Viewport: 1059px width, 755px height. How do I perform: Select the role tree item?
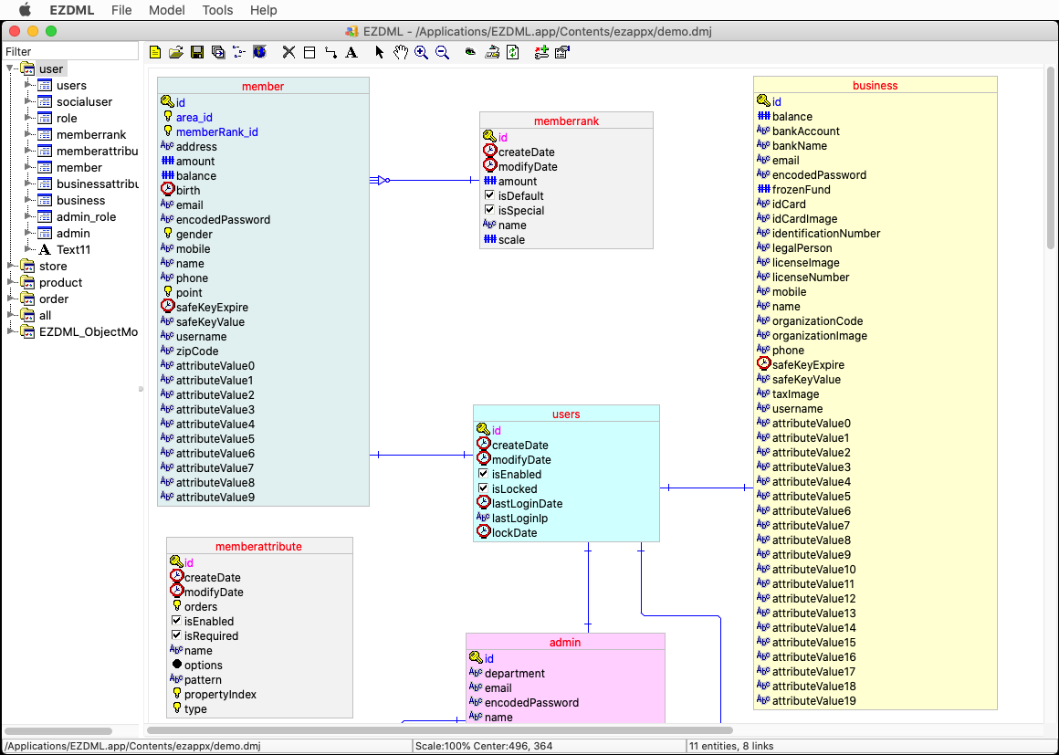[x=67, y=118]
